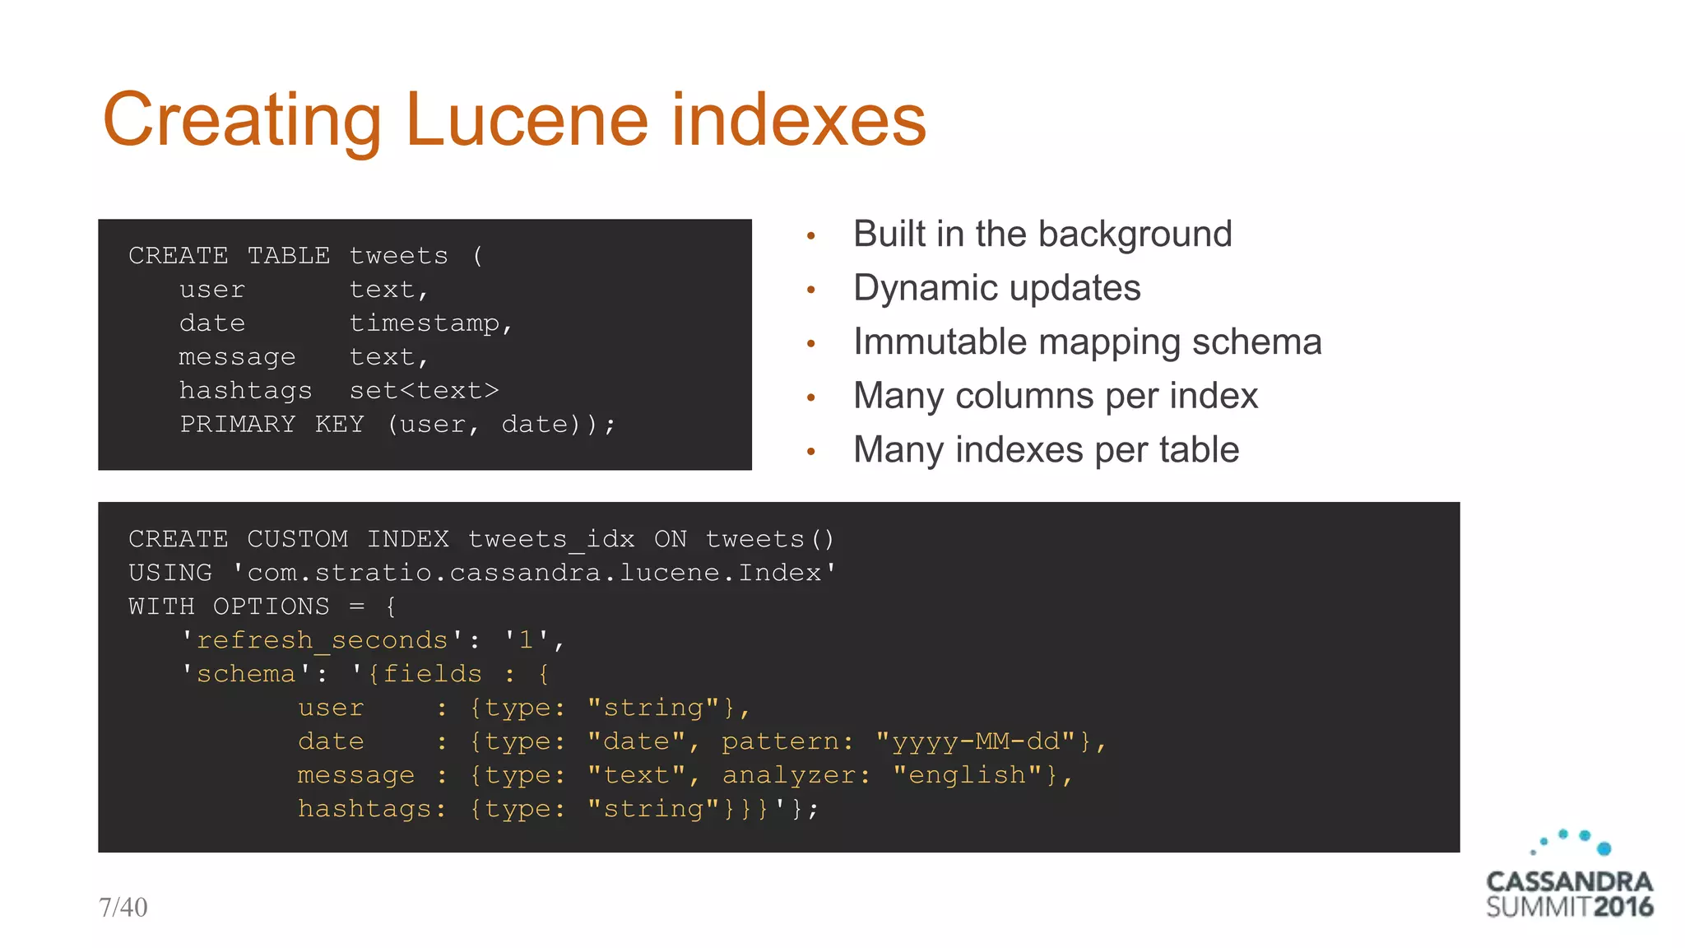The width and height of the screenshot is (1685, 948).
Task: Click the 'Built in the background' bullet
Action: pyautogui.click(x=1042, y=235)
